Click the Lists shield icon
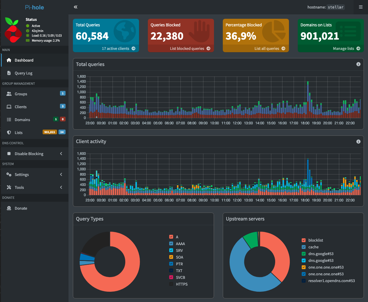368x302 pixels. [x=9, y=133]
